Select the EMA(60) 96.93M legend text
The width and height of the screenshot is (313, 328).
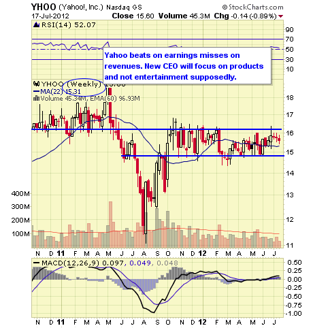115,99
